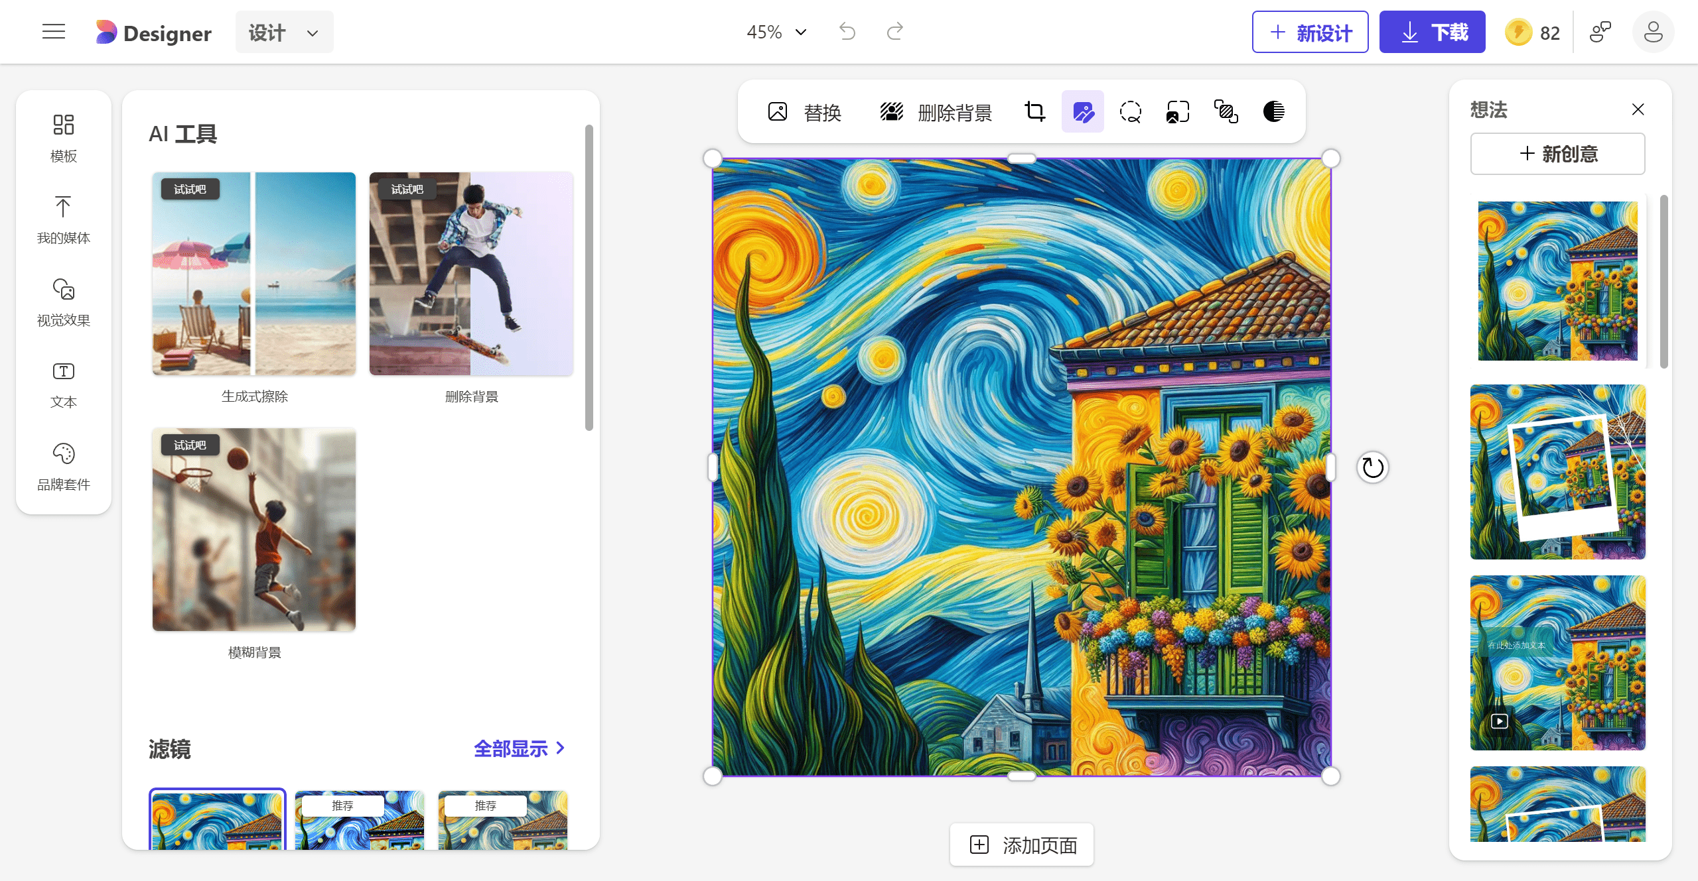Viewport: 1698px width, 881px height.
Task: Click 替换 replace image in toolbar
Action: coord(805,112)
